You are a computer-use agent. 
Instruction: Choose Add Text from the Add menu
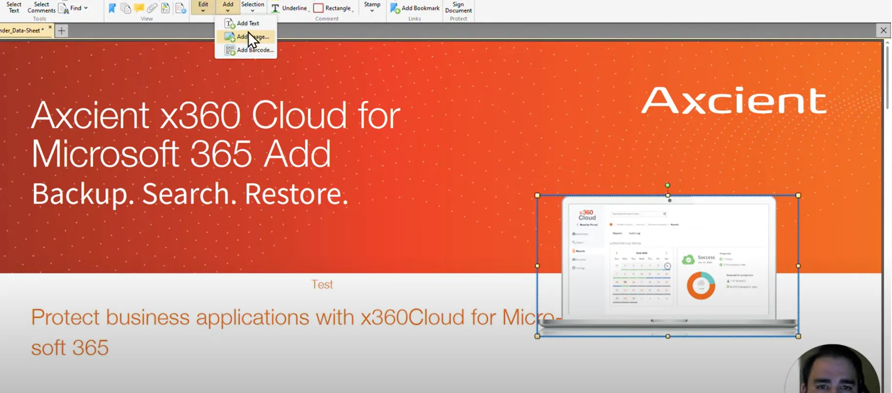point(246,23)
